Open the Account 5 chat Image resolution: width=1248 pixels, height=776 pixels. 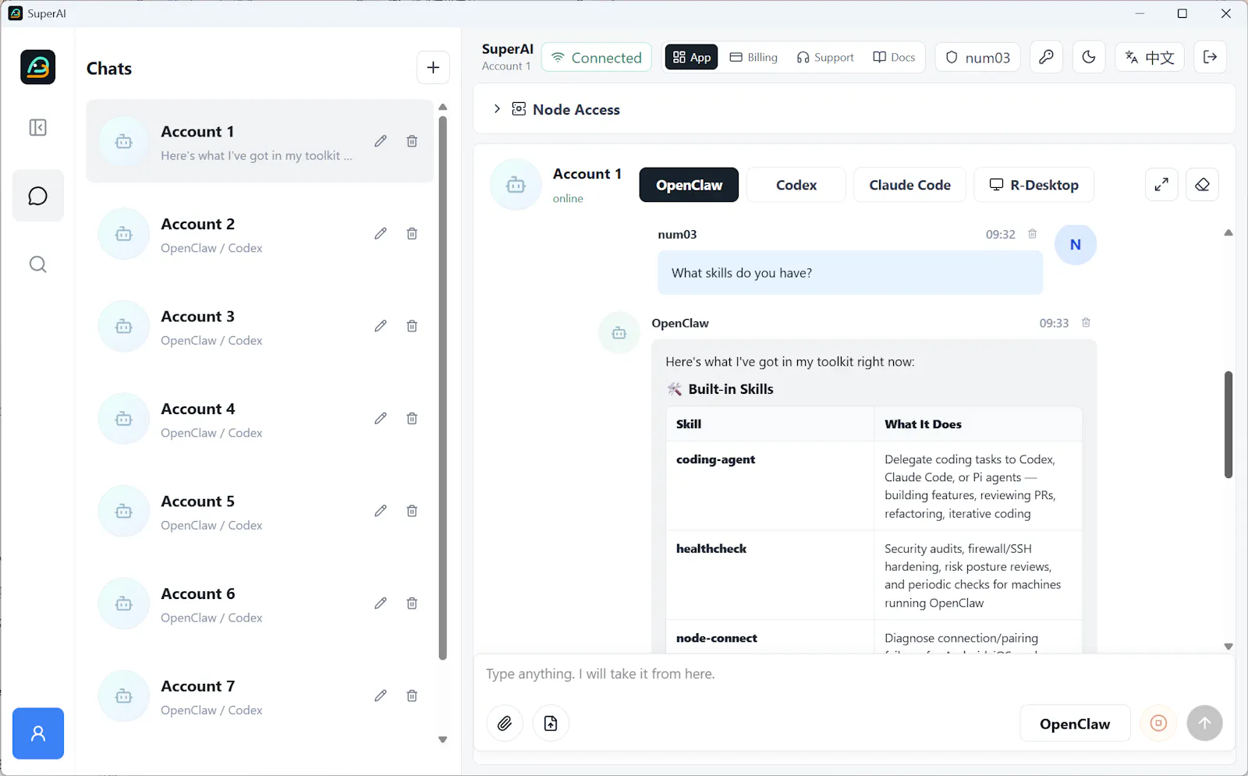tap(260, 511)
